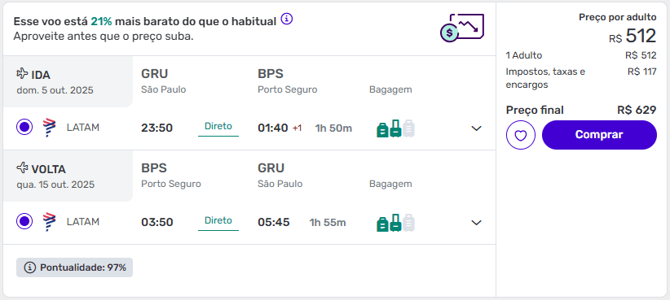Add this flight to favorites with the heart icon
This screenshot has height=300, width=670.
click(521, 135)
